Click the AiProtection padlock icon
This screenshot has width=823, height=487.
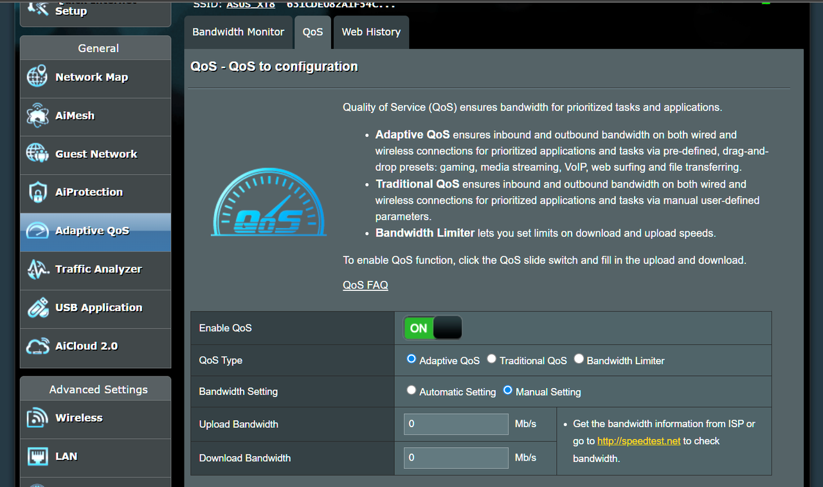click(37, 192)
